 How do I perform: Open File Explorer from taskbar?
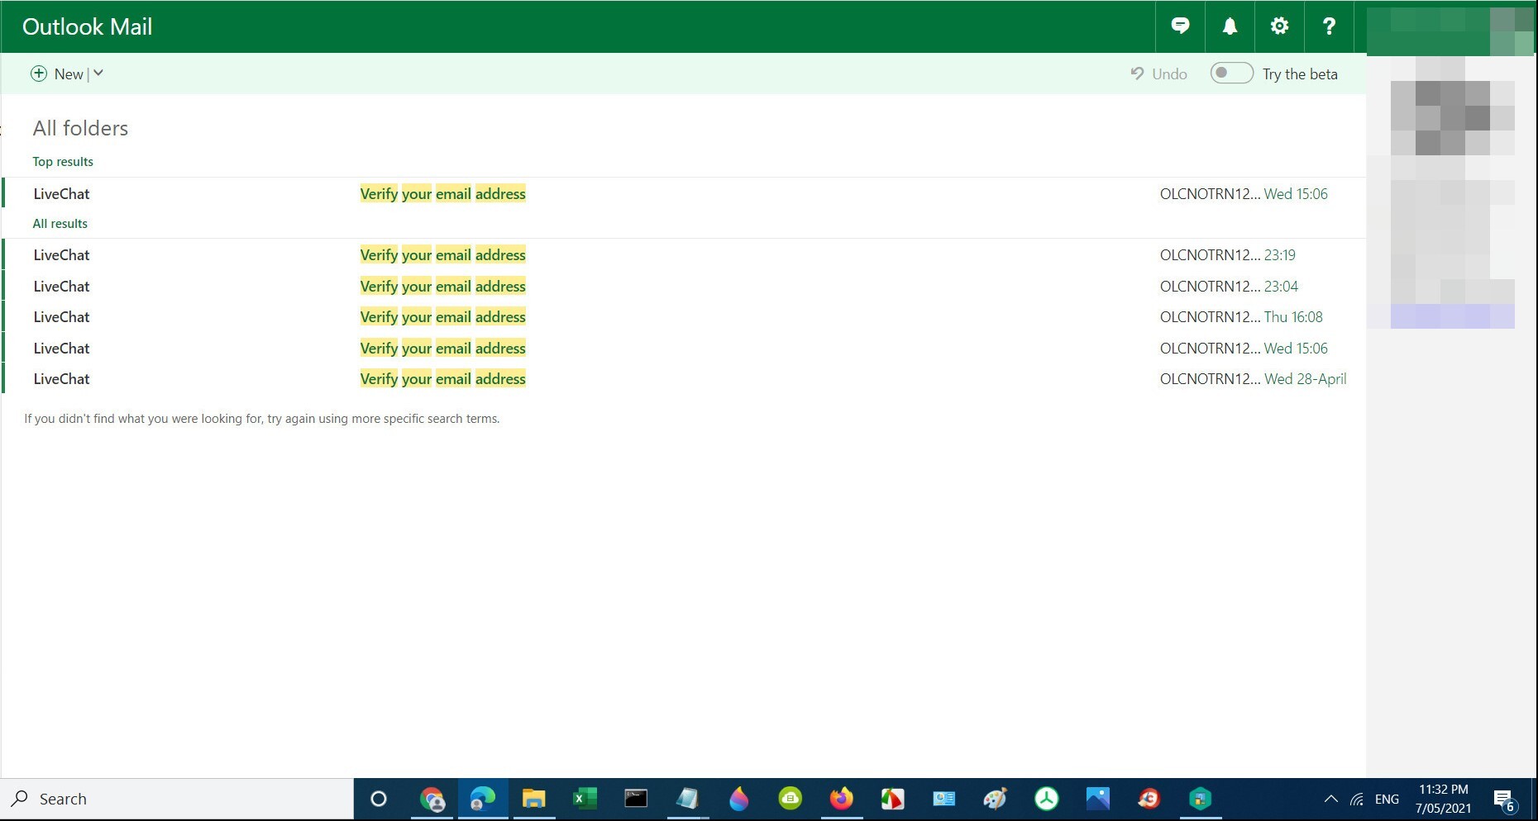pyautogui.click(x=534, y=799)
